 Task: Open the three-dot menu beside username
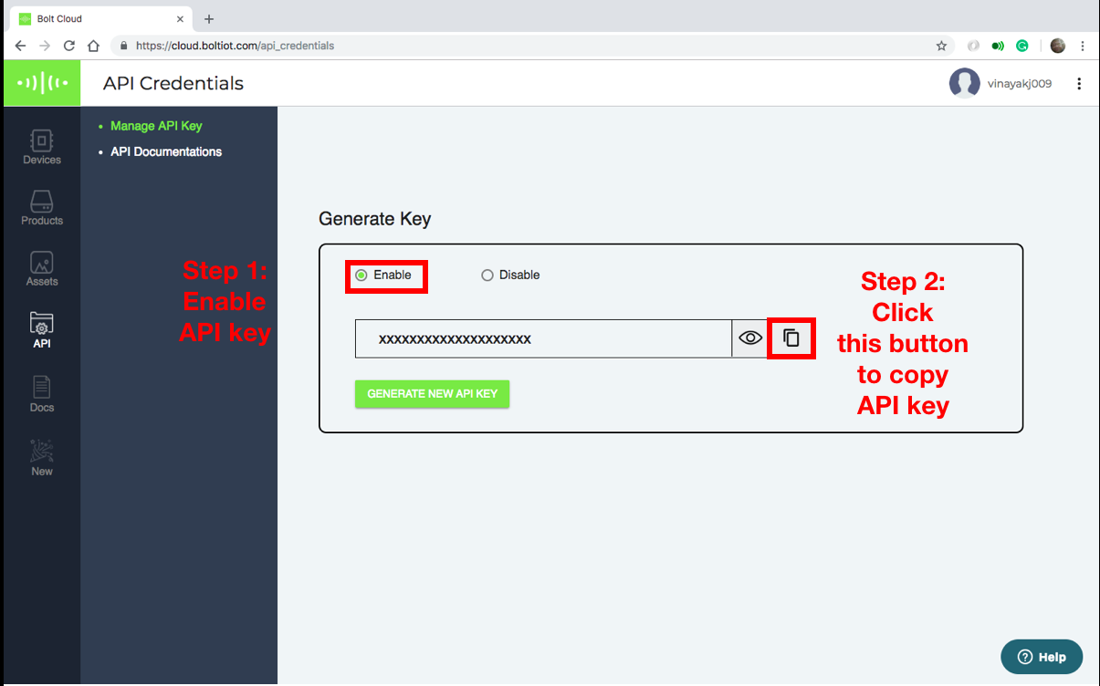(x=1079, y=84)
